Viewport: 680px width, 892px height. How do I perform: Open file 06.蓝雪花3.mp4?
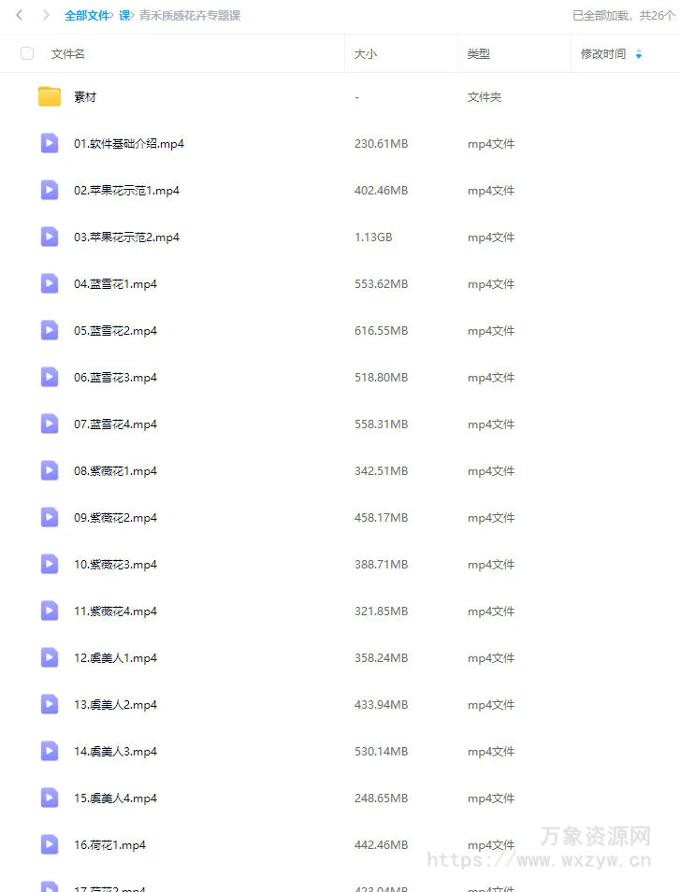(x=115, y=377)
